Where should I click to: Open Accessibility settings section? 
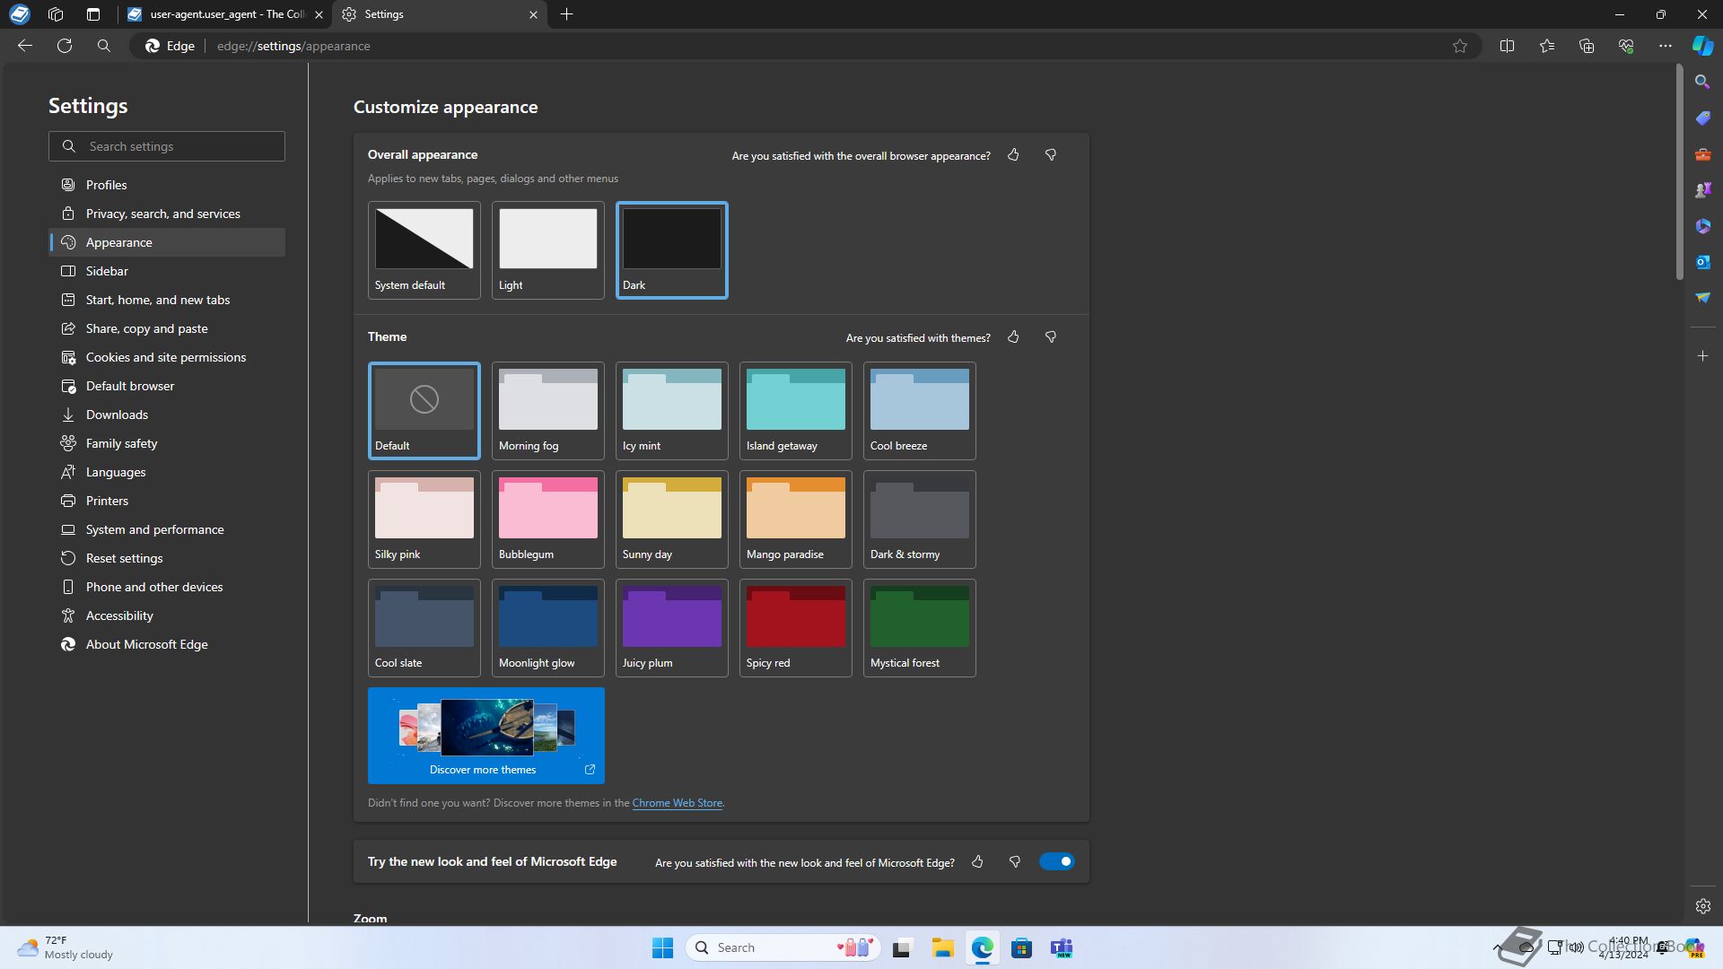[167, 615]
